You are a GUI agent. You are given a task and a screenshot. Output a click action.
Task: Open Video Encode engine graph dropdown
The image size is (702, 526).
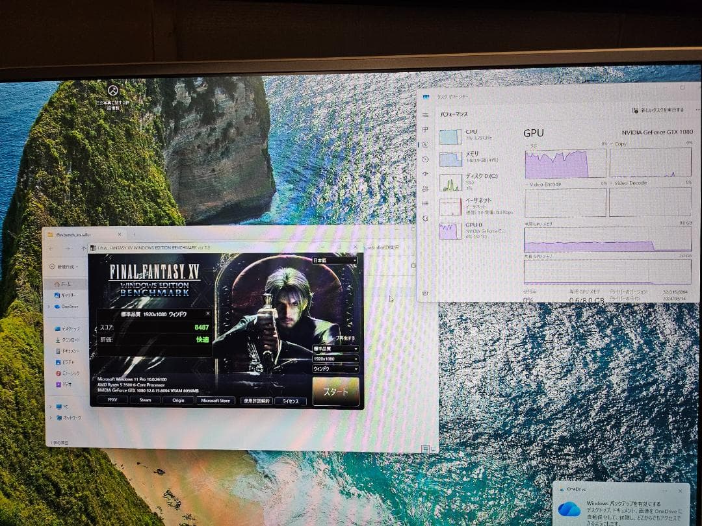[x=543, y=184]
